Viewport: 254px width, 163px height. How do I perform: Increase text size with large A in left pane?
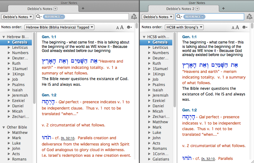click(122, 28)
